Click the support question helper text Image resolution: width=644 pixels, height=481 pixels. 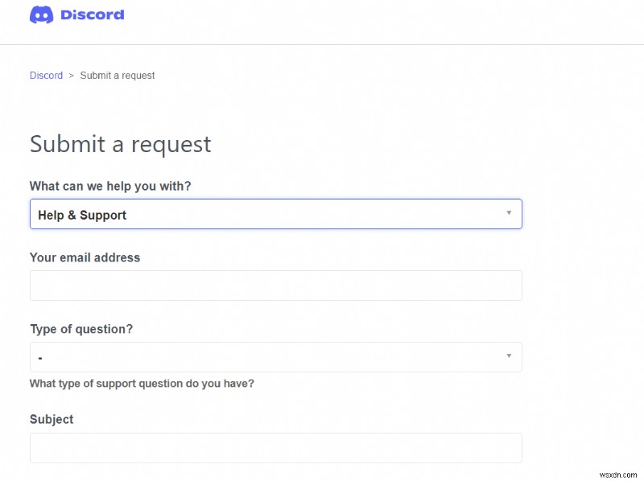pos(142,384)
